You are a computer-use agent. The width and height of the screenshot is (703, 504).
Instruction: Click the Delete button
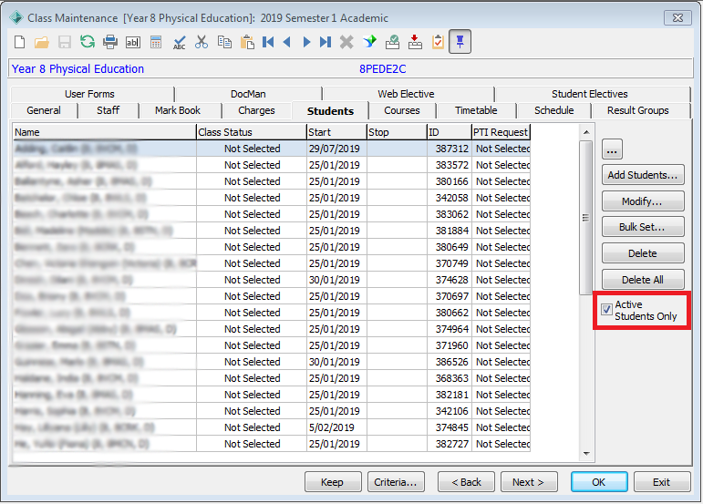[643, 253]
